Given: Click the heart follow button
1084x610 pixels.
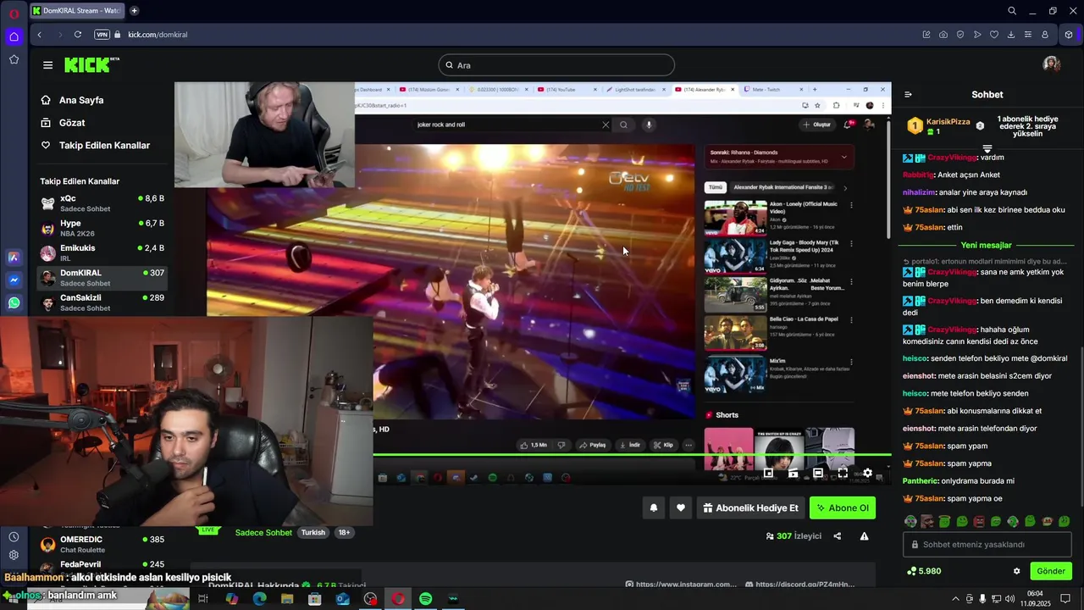Looking at the screenshot, I should pyautogui.click(x=681, y=507).
